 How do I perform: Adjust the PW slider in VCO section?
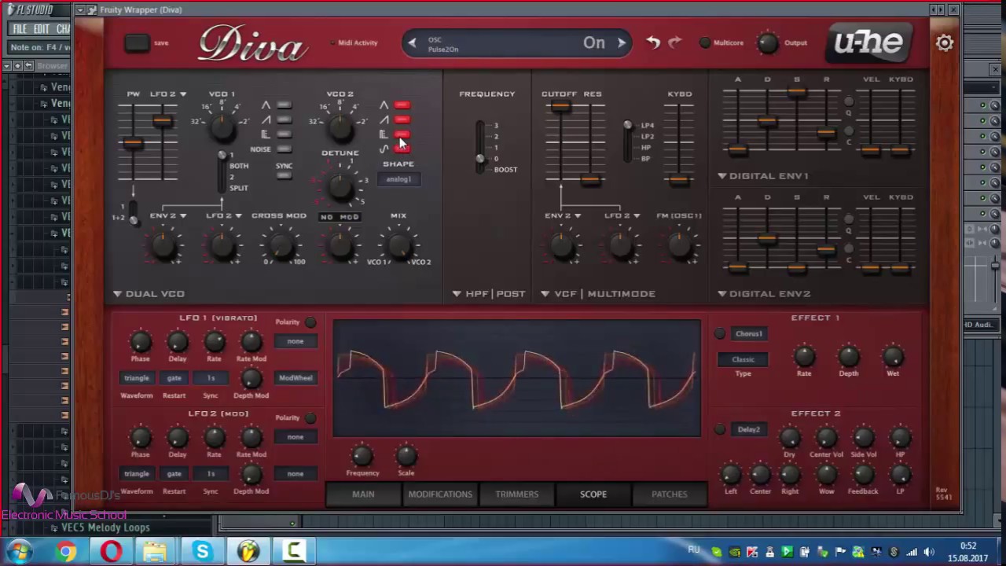point(132,142)
